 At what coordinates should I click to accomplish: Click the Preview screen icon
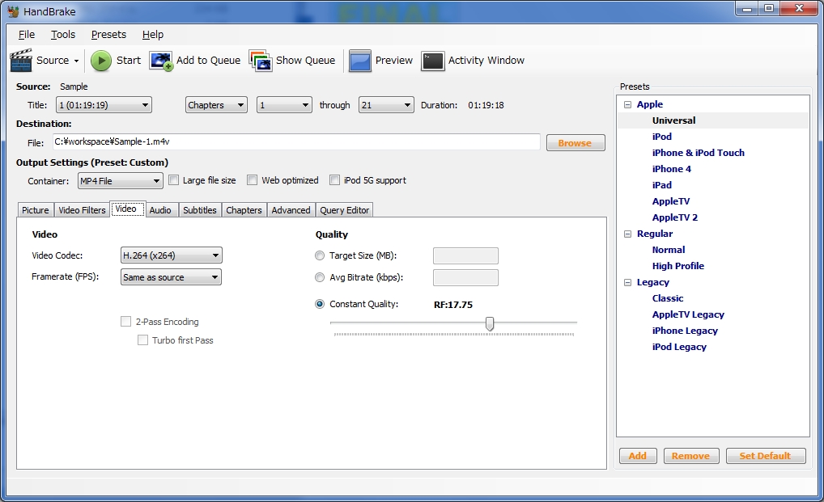[360, 61]
